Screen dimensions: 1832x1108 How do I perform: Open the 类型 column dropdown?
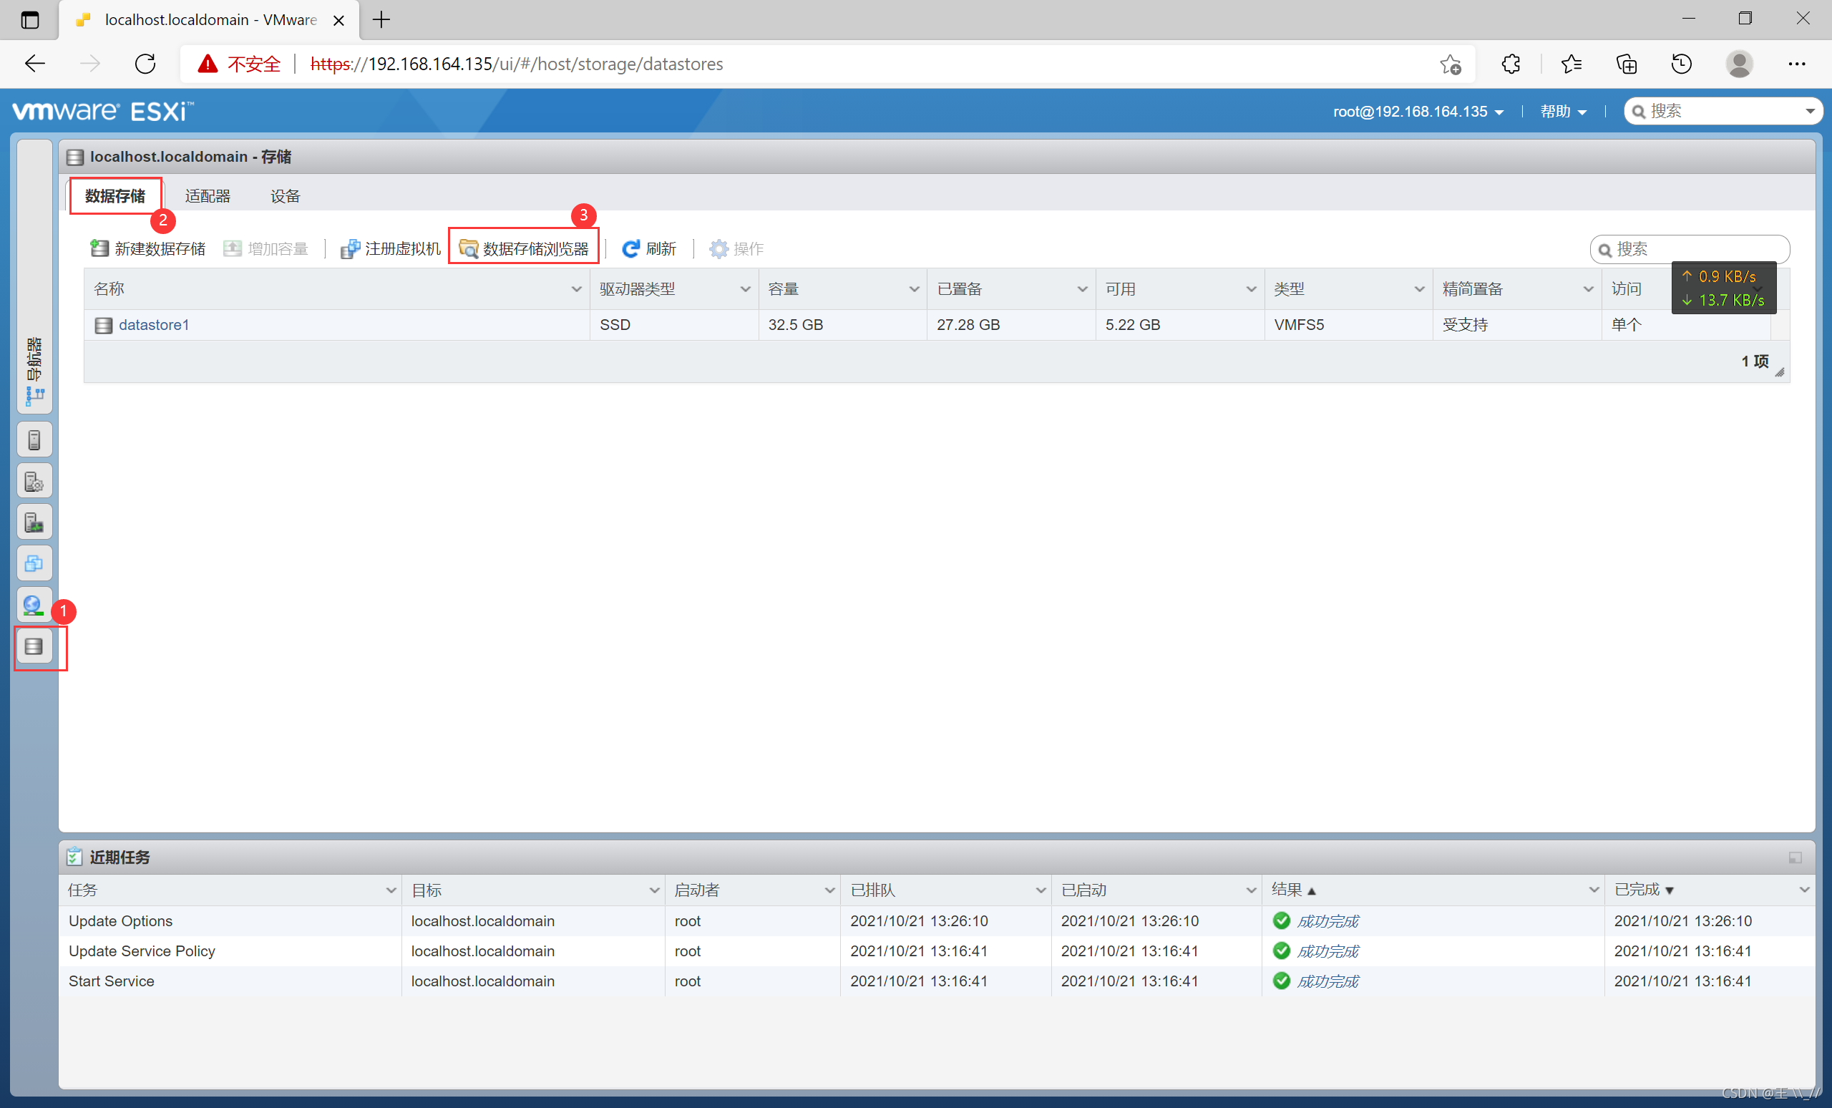point(1419,289)
